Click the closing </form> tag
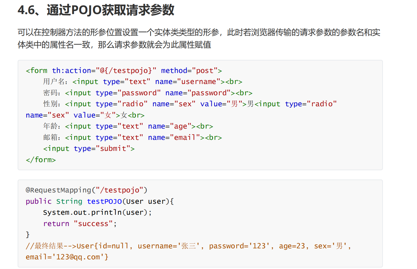This screenshot has height=269, width=417. point(41,160)
